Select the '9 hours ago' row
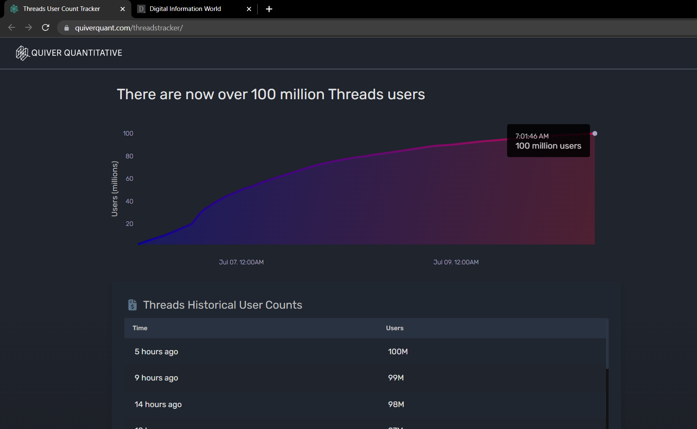The image size is (697, 429). 365,378
